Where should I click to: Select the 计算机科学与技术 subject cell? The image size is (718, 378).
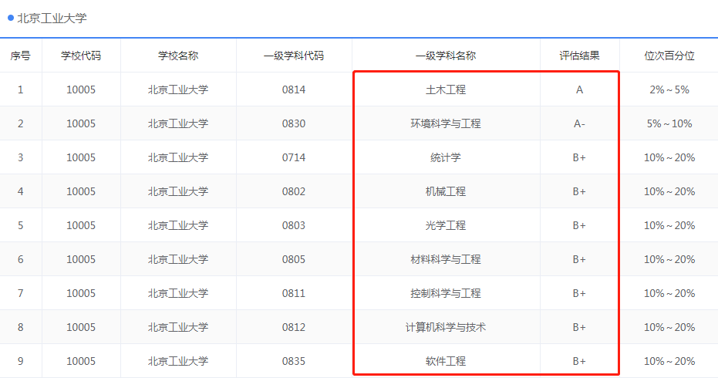pyautogui.click(x=446, y=327)
